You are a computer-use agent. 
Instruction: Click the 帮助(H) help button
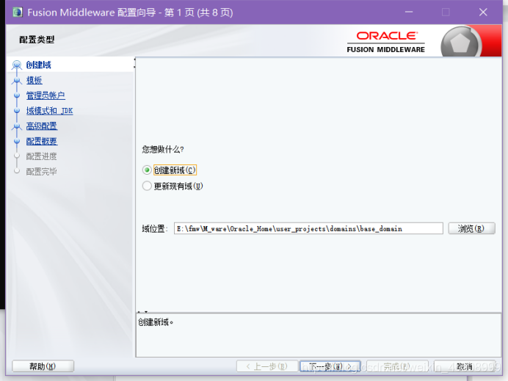pyautogui.click(x=43, y=366)
